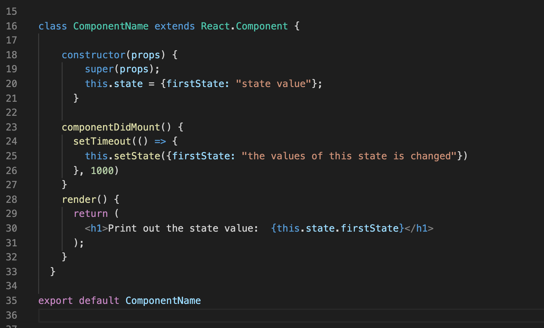Click the 'return' keyword
The height and width of the screenshot is (328, 544).
coord(91,214)
